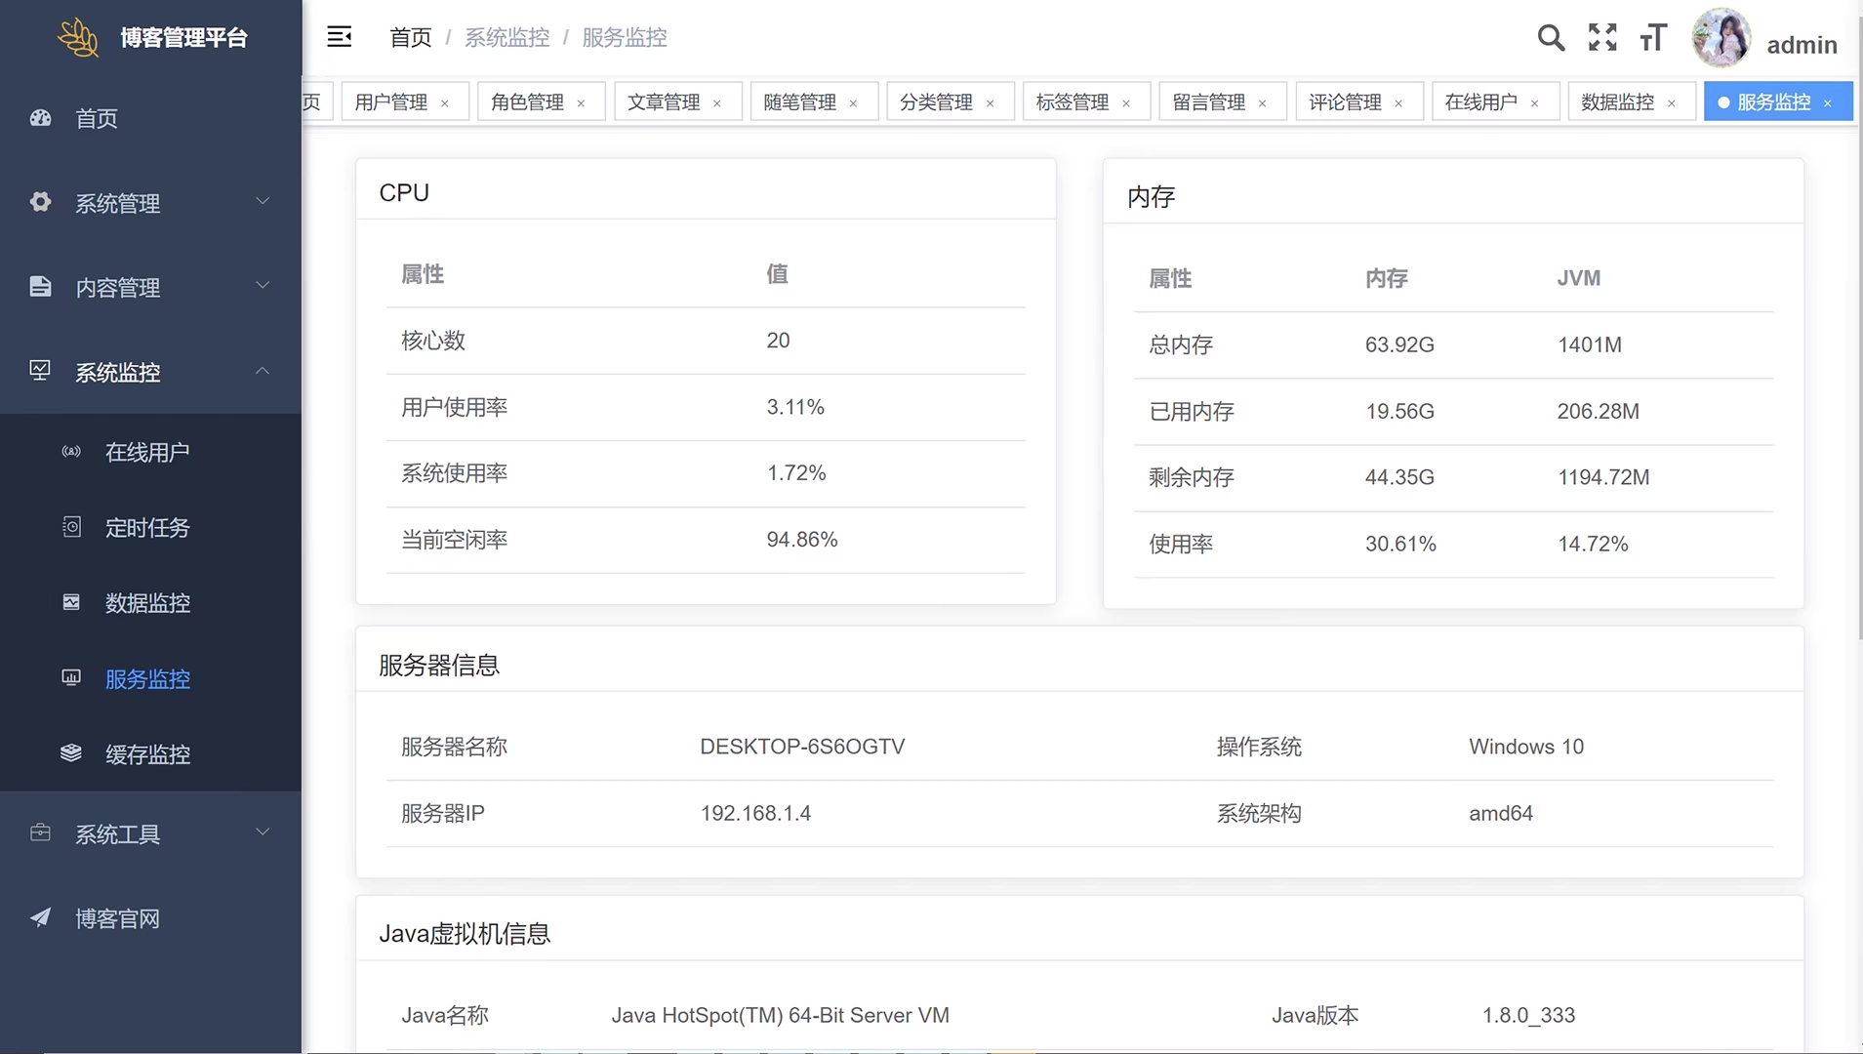Open the search magnifier icon
Screen dimensions: 1863x1054
pyautogui.click(x=1551, y=38)
